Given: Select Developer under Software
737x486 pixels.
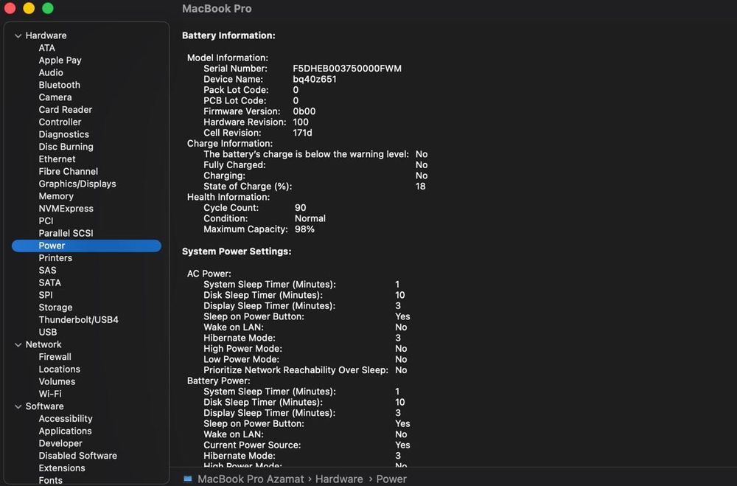Looking at the screenshot, I should pyautogui.click(x=60, y=443).
